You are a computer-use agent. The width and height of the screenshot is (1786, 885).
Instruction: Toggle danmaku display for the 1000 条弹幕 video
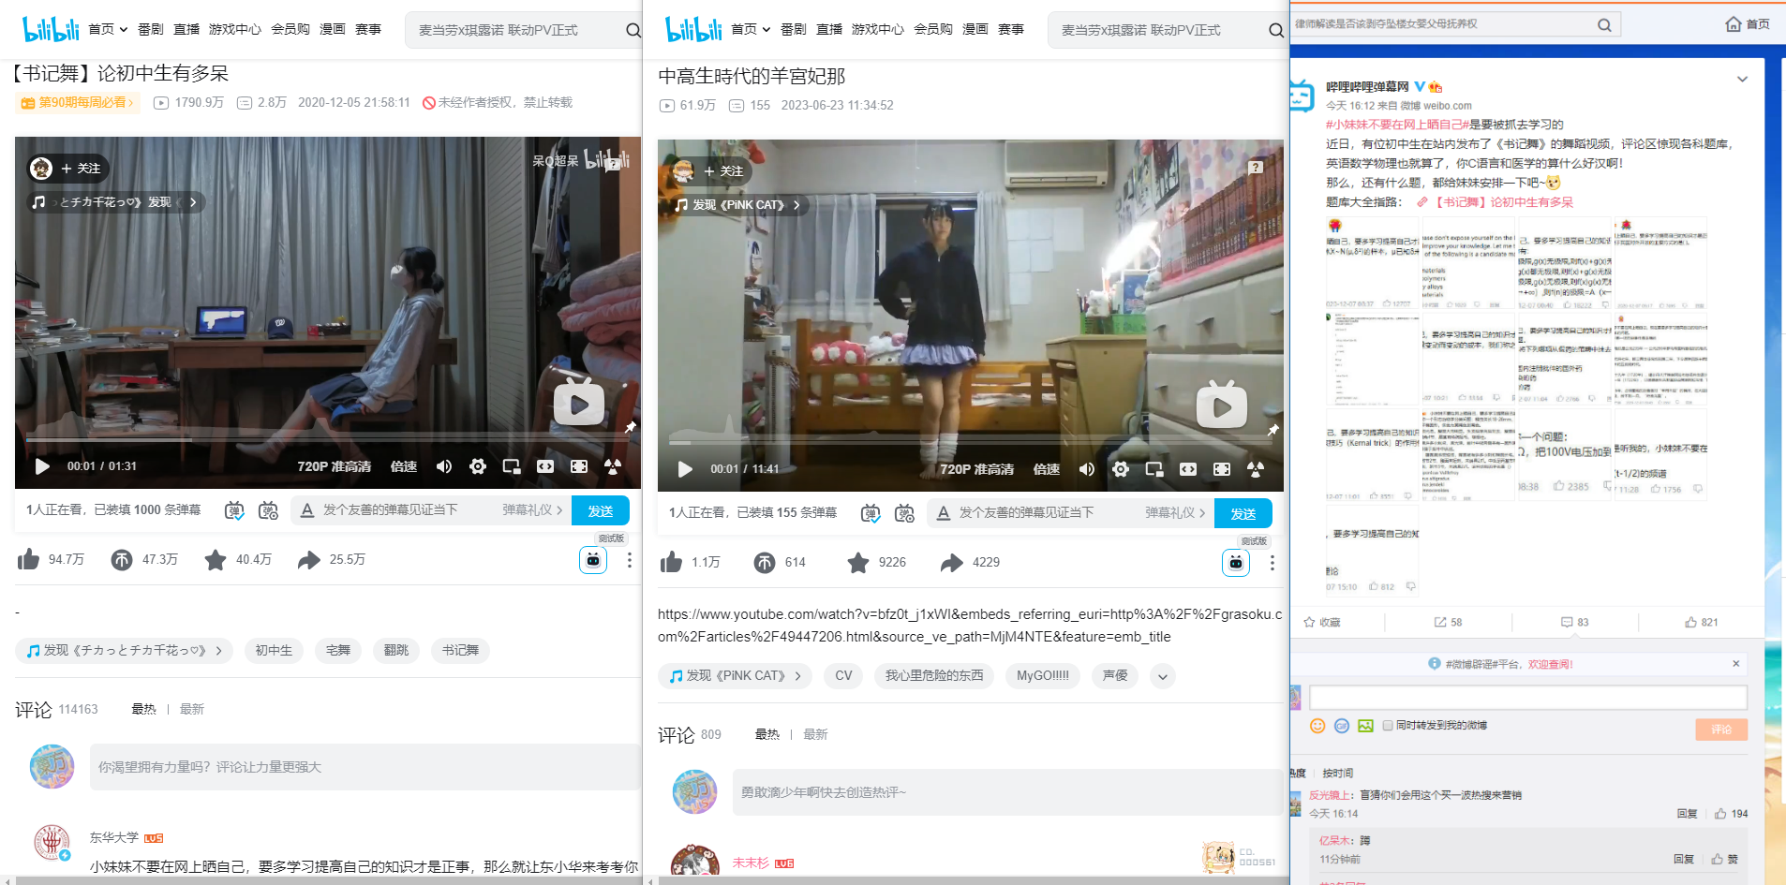(x=234, y=510)
